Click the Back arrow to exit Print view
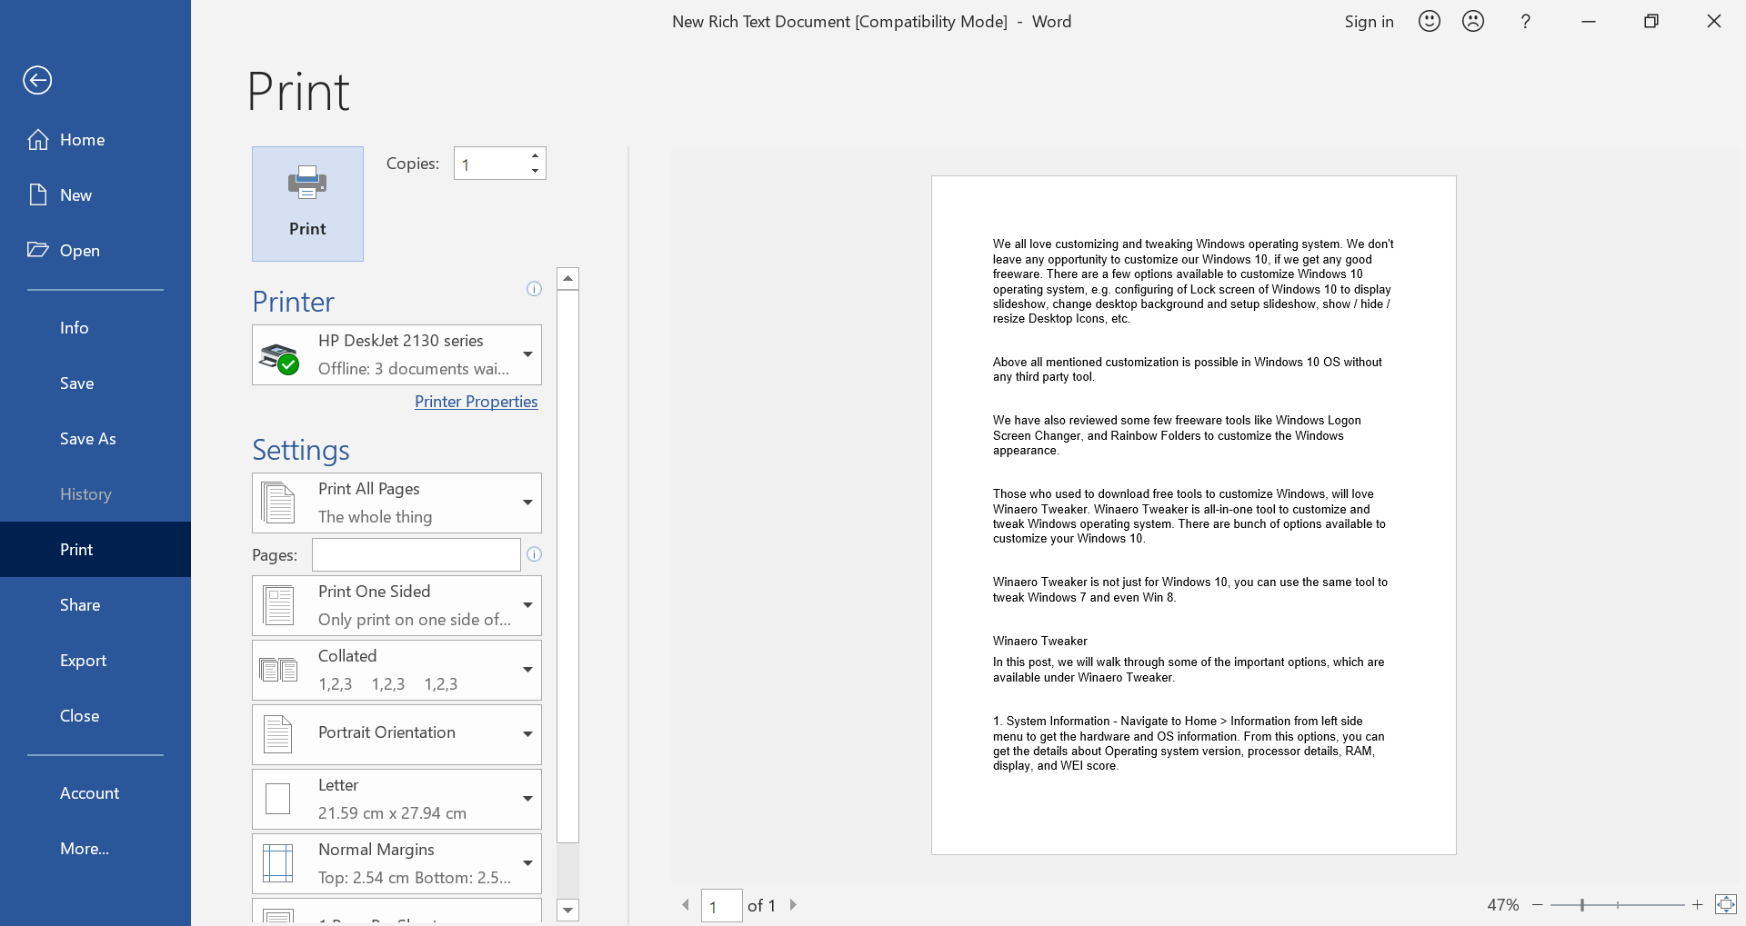 [x=37, y=80]
